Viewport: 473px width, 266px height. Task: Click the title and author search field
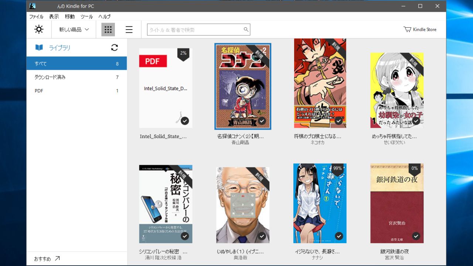click(198, 30)
